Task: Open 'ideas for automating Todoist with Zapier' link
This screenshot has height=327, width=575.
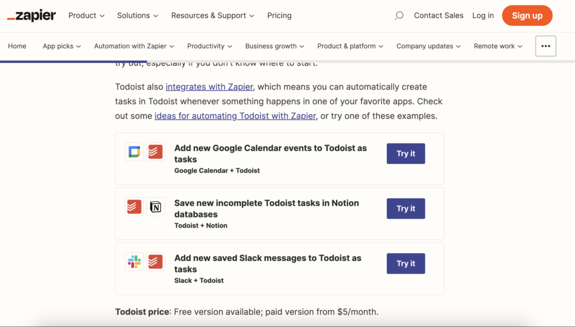Action: [x=235, y=116]
